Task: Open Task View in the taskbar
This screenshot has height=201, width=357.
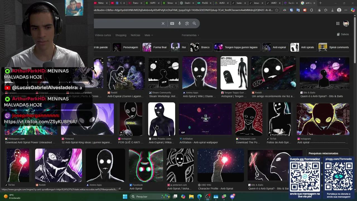Action: (x=175, y=197)
